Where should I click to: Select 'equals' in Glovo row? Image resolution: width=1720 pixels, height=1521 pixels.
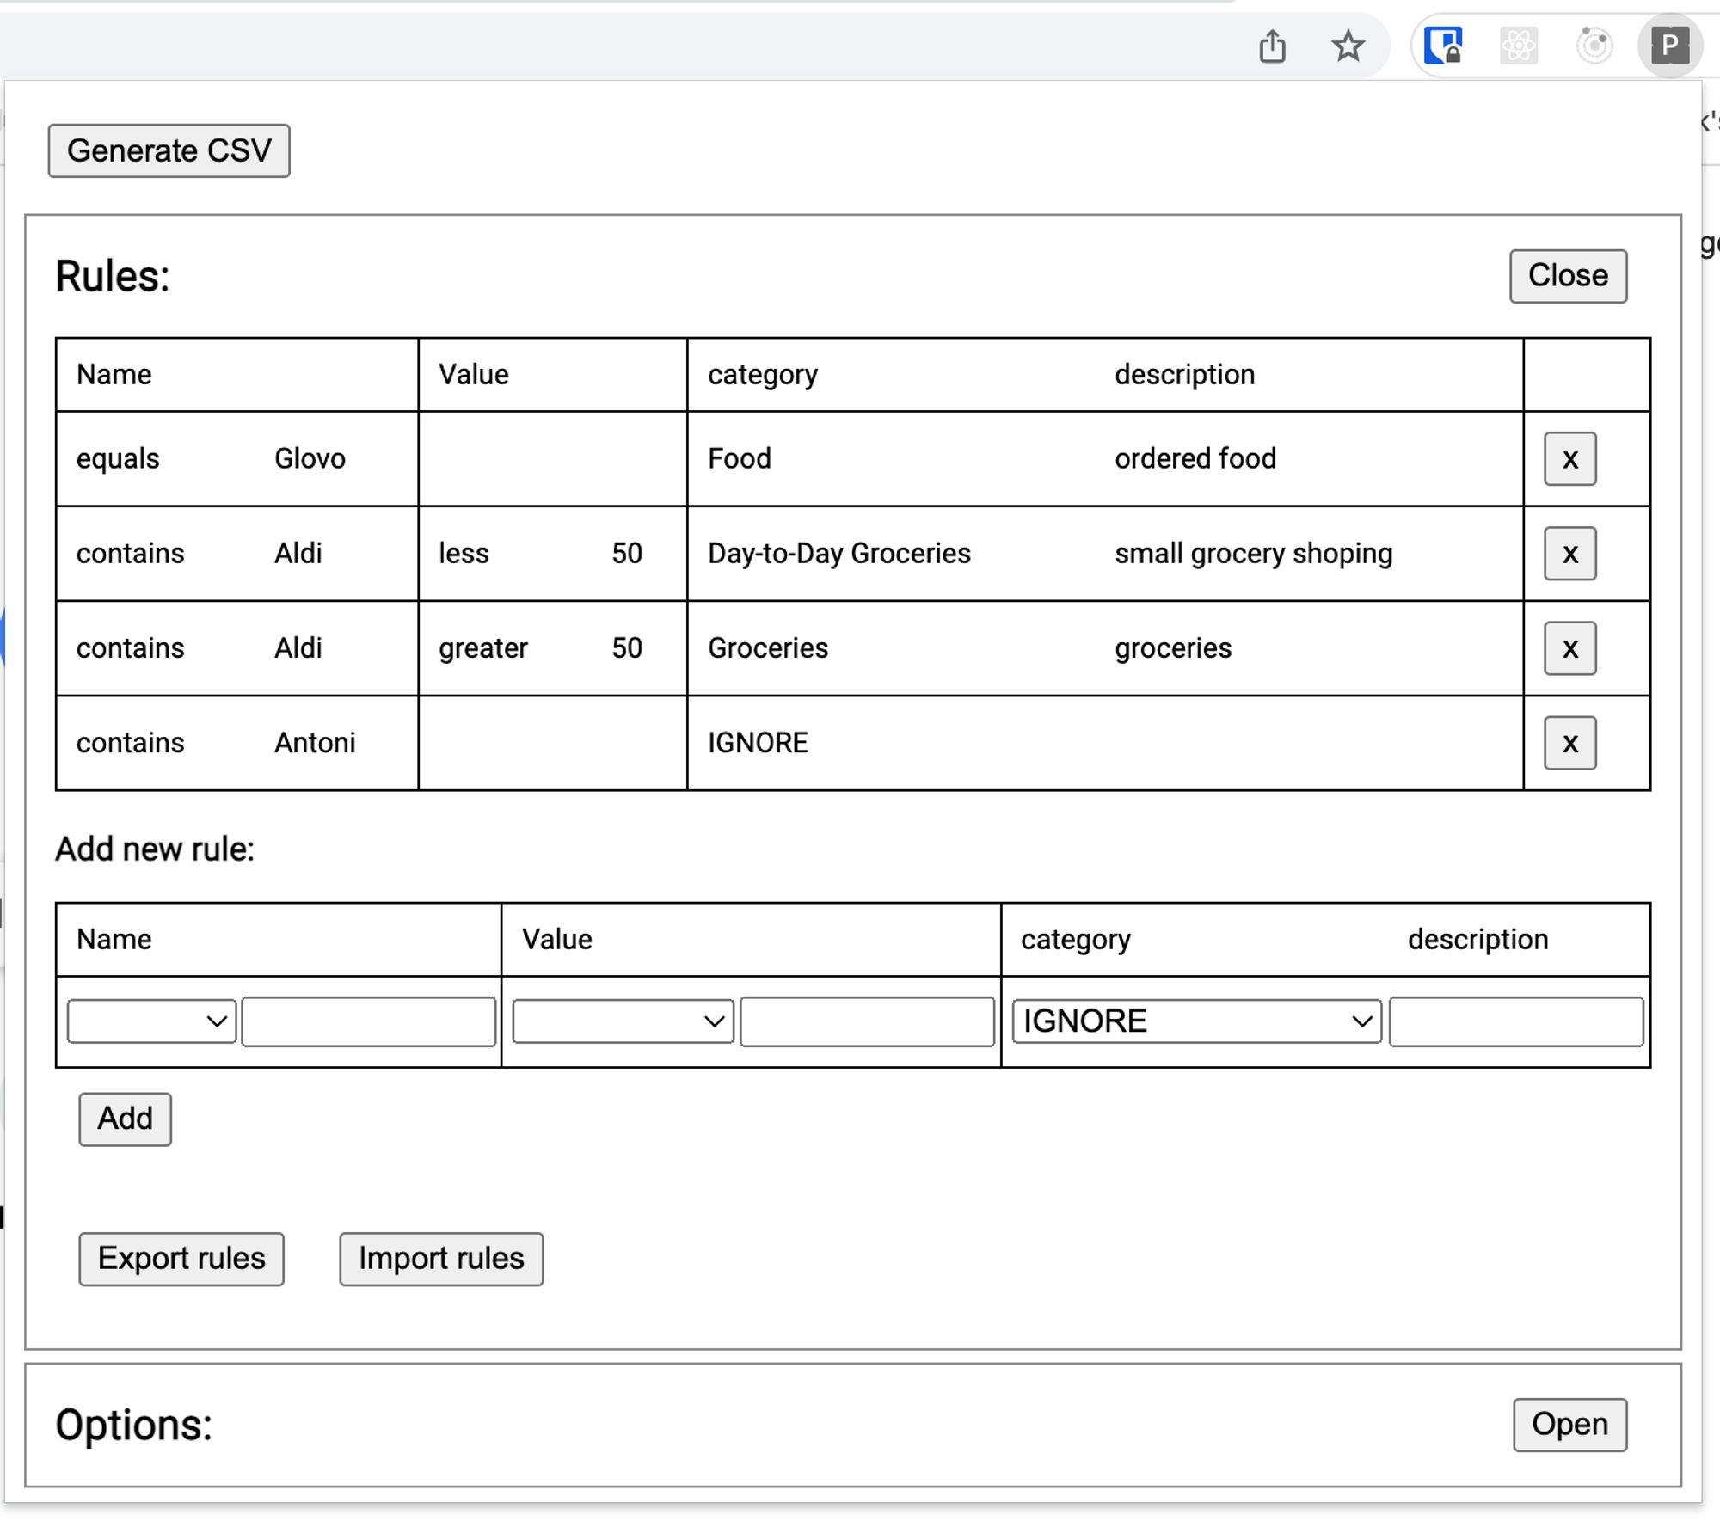(x=118, y=459)
